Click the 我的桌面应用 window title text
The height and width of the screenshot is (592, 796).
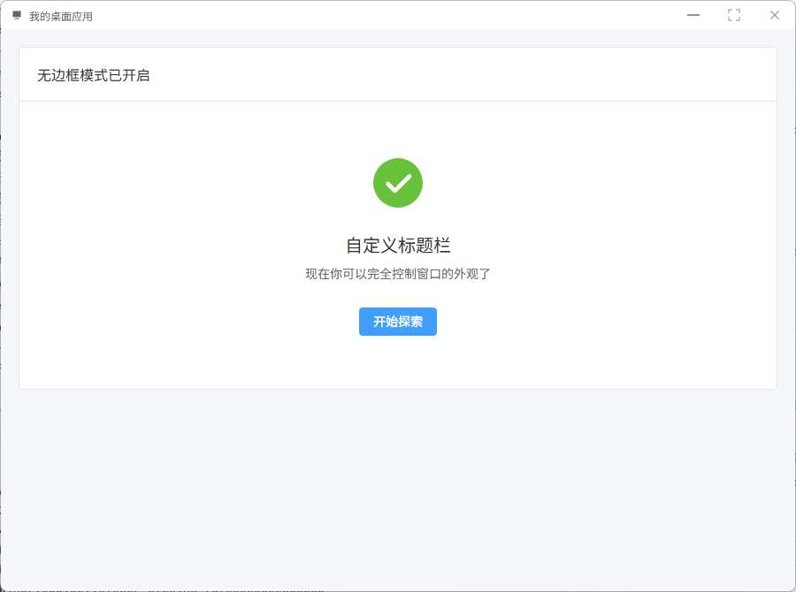(x=60, y=17)
